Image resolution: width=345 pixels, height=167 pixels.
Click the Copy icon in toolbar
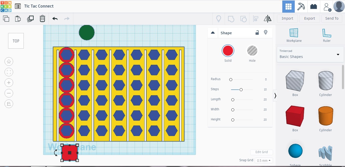6,19
